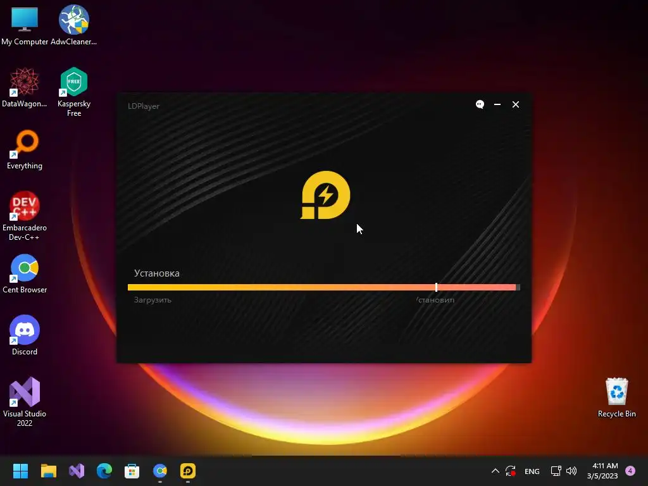
Task: Open the My Computer desktop icon
Action: pos(25,25)
